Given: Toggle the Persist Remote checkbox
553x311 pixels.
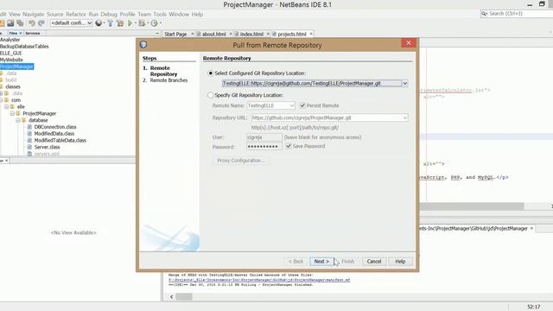Looking at the screenshot, I should point(302,105).
